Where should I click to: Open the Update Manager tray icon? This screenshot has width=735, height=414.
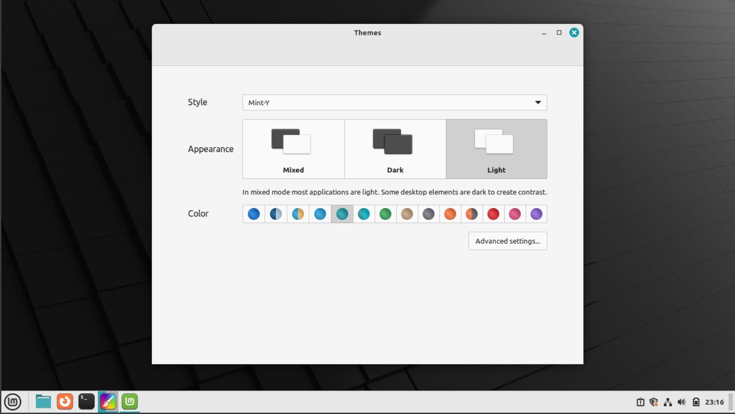pyautogui.click(x=640, y=402)
